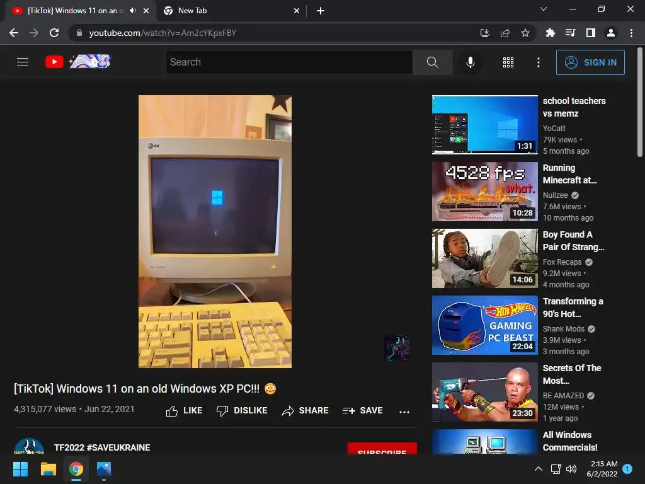Open Chrome's three-dot main menu

(x=631, y=33)
